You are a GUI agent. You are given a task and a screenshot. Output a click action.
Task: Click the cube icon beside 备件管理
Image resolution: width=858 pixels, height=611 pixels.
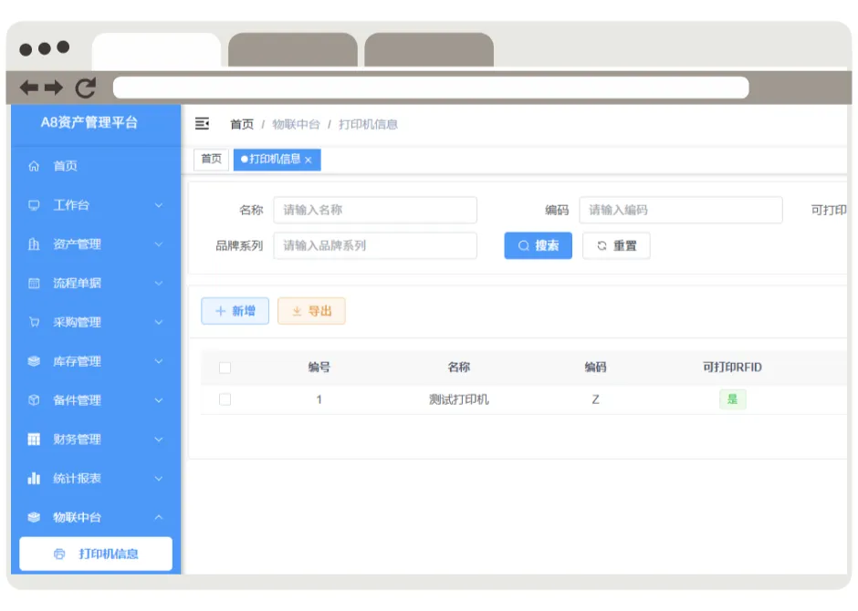click(34, 400)
